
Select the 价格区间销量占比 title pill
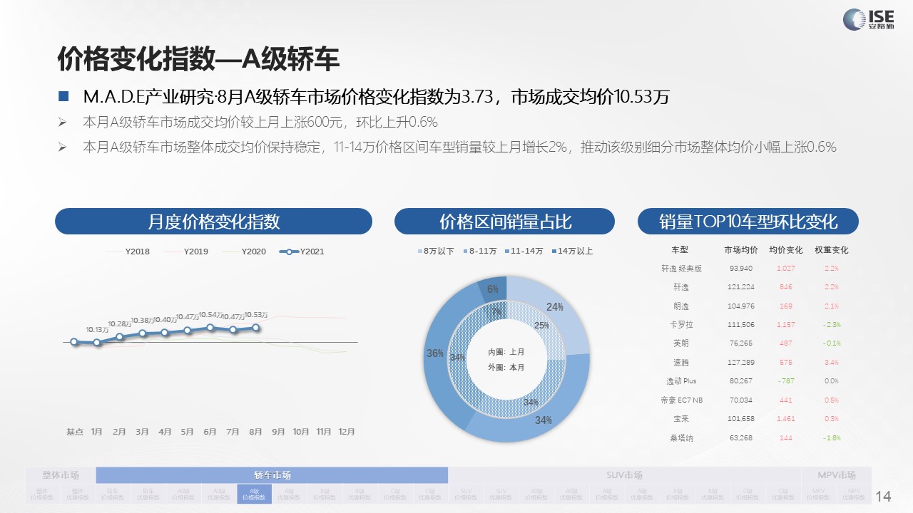coord(504,222)
